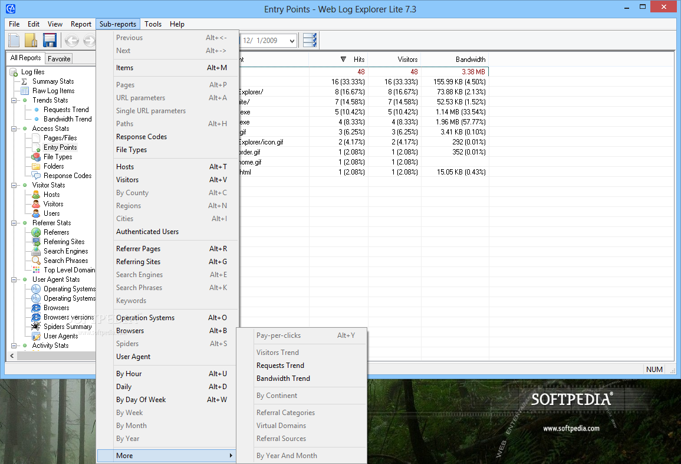Choose Hosts in Sub-reports menu
The image size is (681, 464).
click(167, 167)
